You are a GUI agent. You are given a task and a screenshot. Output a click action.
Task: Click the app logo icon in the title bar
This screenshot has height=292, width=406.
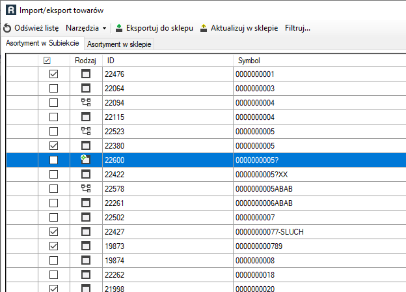(11, 10)
